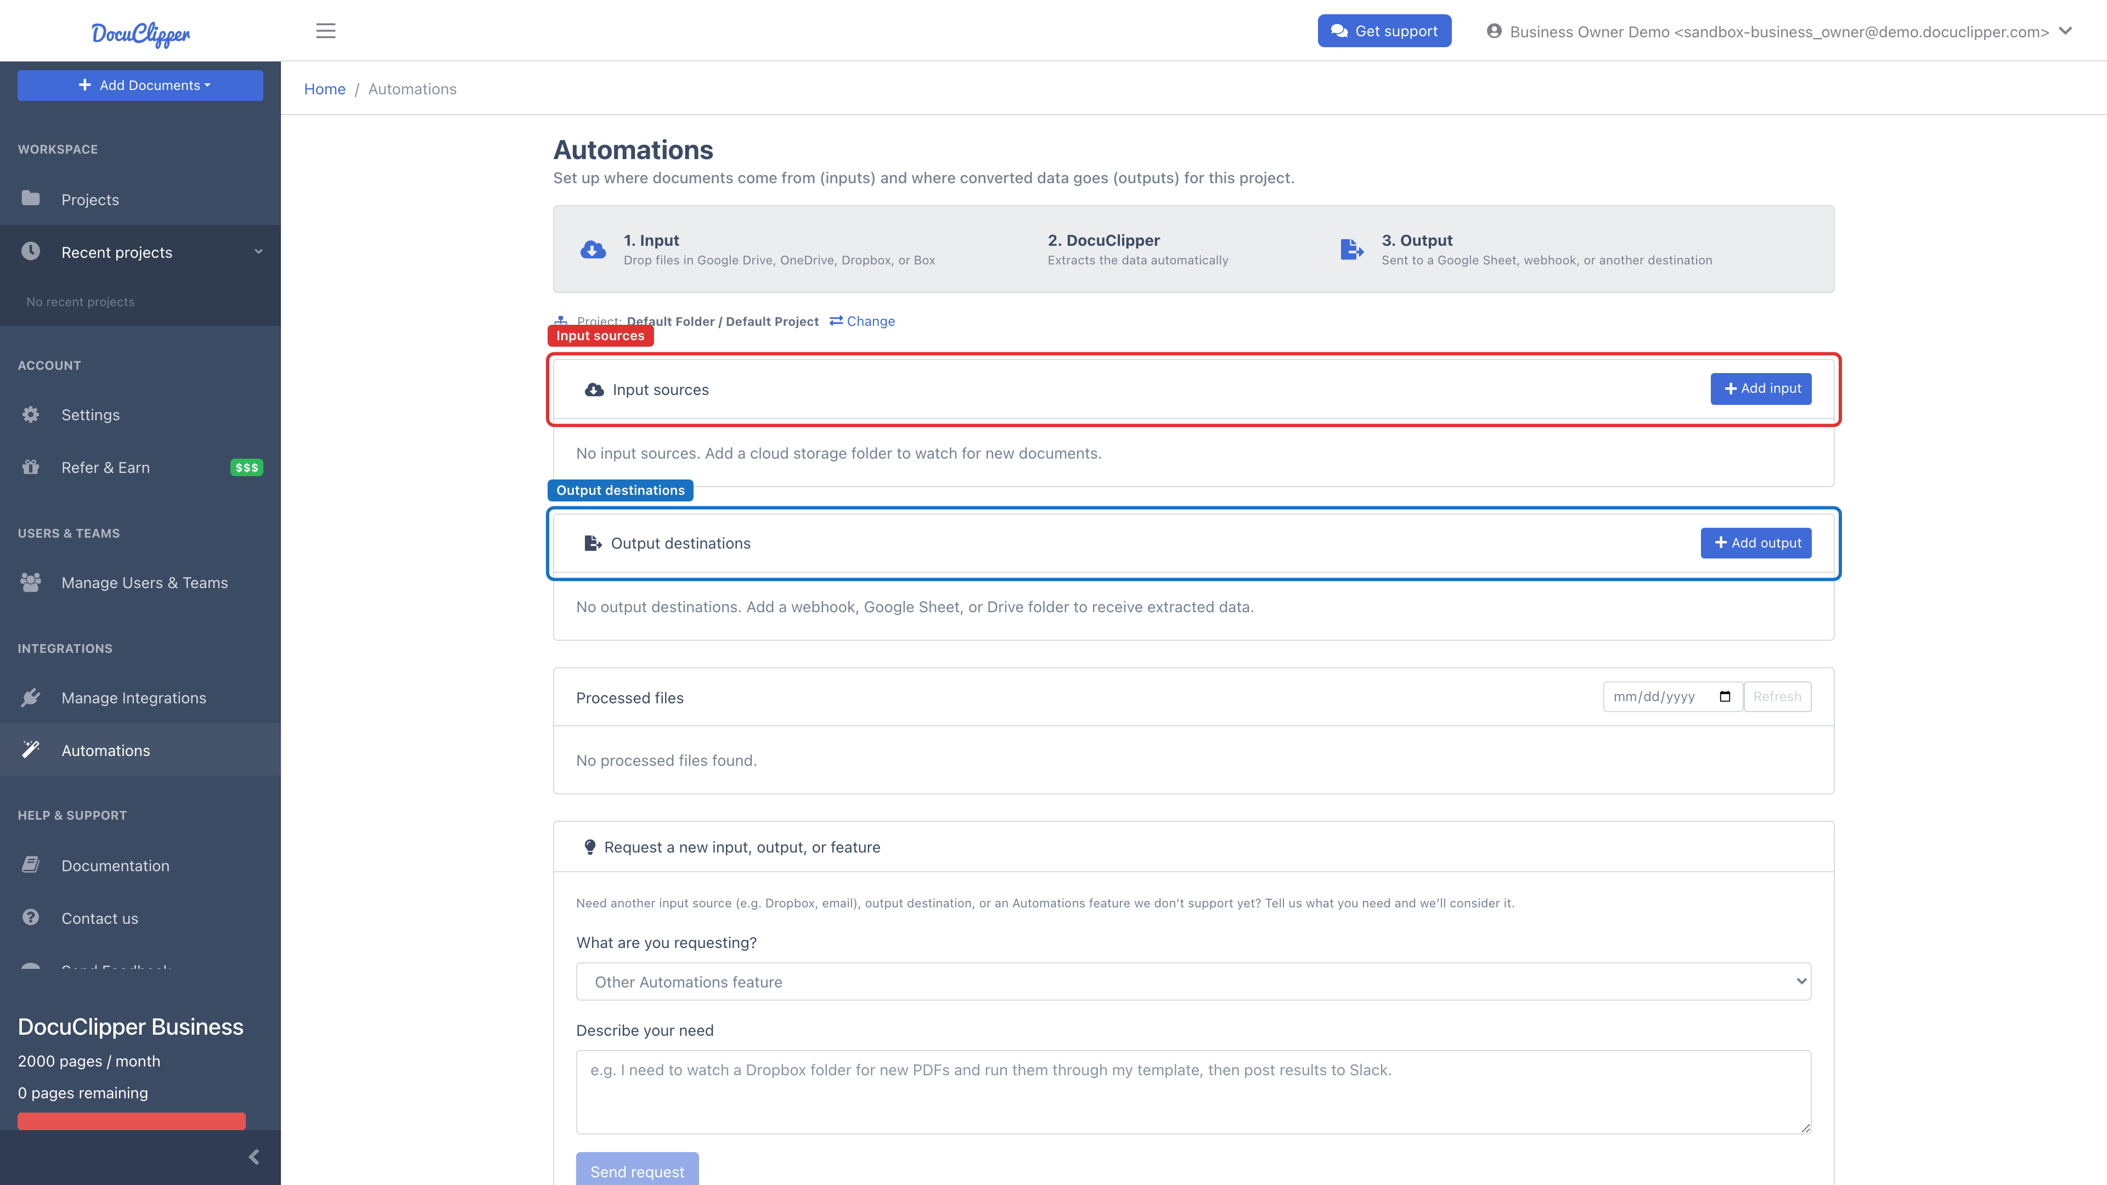The width and height of the screenshot is (2107, 1185).
Task: Open the account dropdown chevron
Action: tap(2065, 31)
